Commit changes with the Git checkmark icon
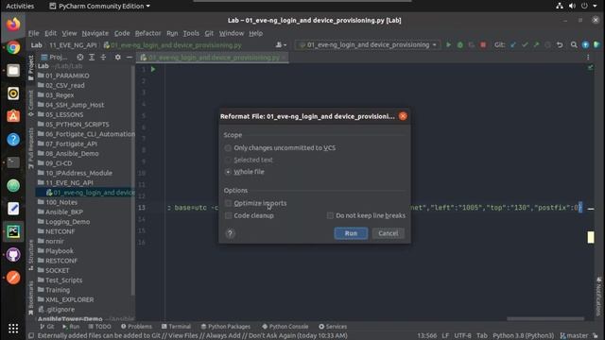This screenshot has height=340, width=605. tap(525, 45)
